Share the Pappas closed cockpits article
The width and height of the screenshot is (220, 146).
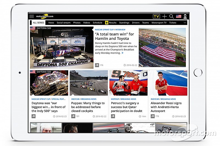tap(73, 116)
